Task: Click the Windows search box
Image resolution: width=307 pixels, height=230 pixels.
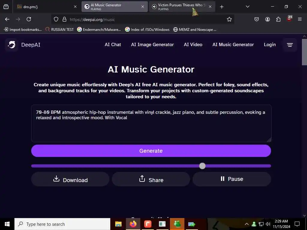Action: tap(62, 224)
